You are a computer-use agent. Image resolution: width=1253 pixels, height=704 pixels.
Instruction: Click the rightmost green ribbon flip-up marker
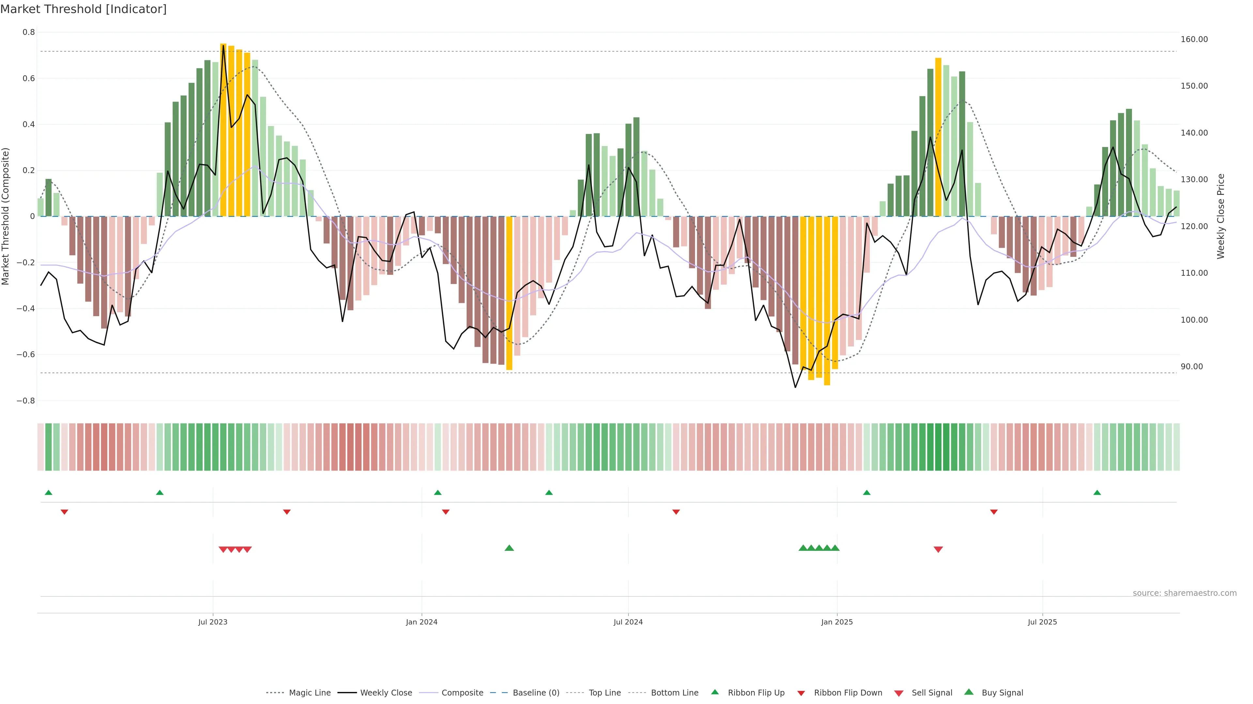(x=1097, y=493)
